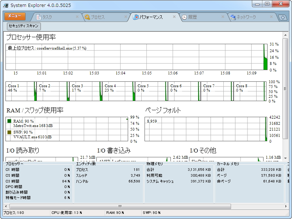Image resolution: width=292 pixels, height=219 pixels.
Task: Close the ネットワーク tab
Action: pos(271,17)
